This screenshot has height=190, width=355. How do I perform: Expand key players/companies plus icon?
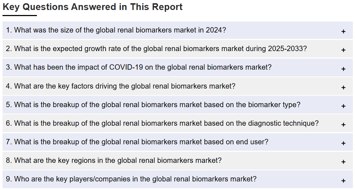click(x=343, y=180)
